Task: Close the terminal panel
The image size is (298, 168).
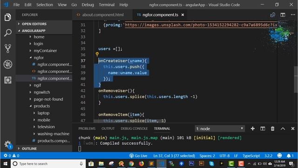Action: point(293,129)
